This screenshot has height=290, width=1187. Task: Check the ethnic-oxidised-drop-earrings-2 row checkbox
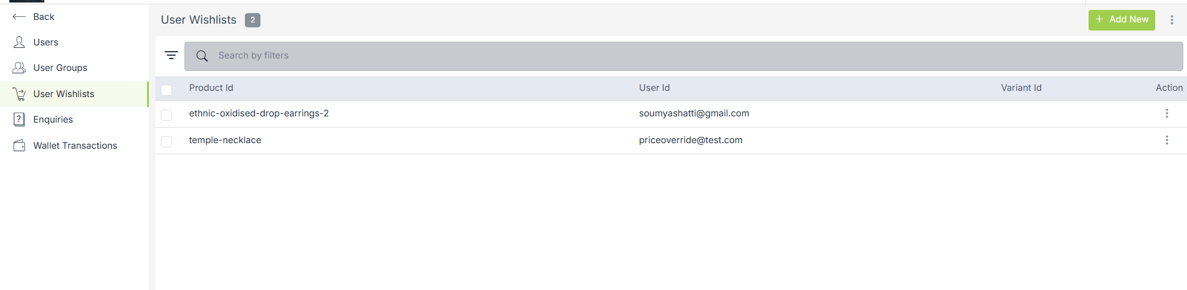pyautogui.click(x=166, y=115)
